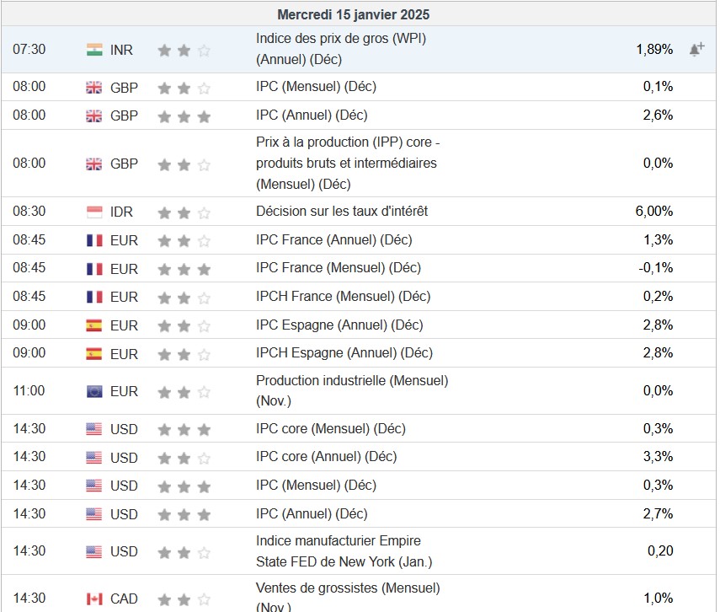The height and width of the screenshot is (612, 720).
Task: Click the Spanish flag on IPCH Espagne row
Action: [x=94, y=353]
